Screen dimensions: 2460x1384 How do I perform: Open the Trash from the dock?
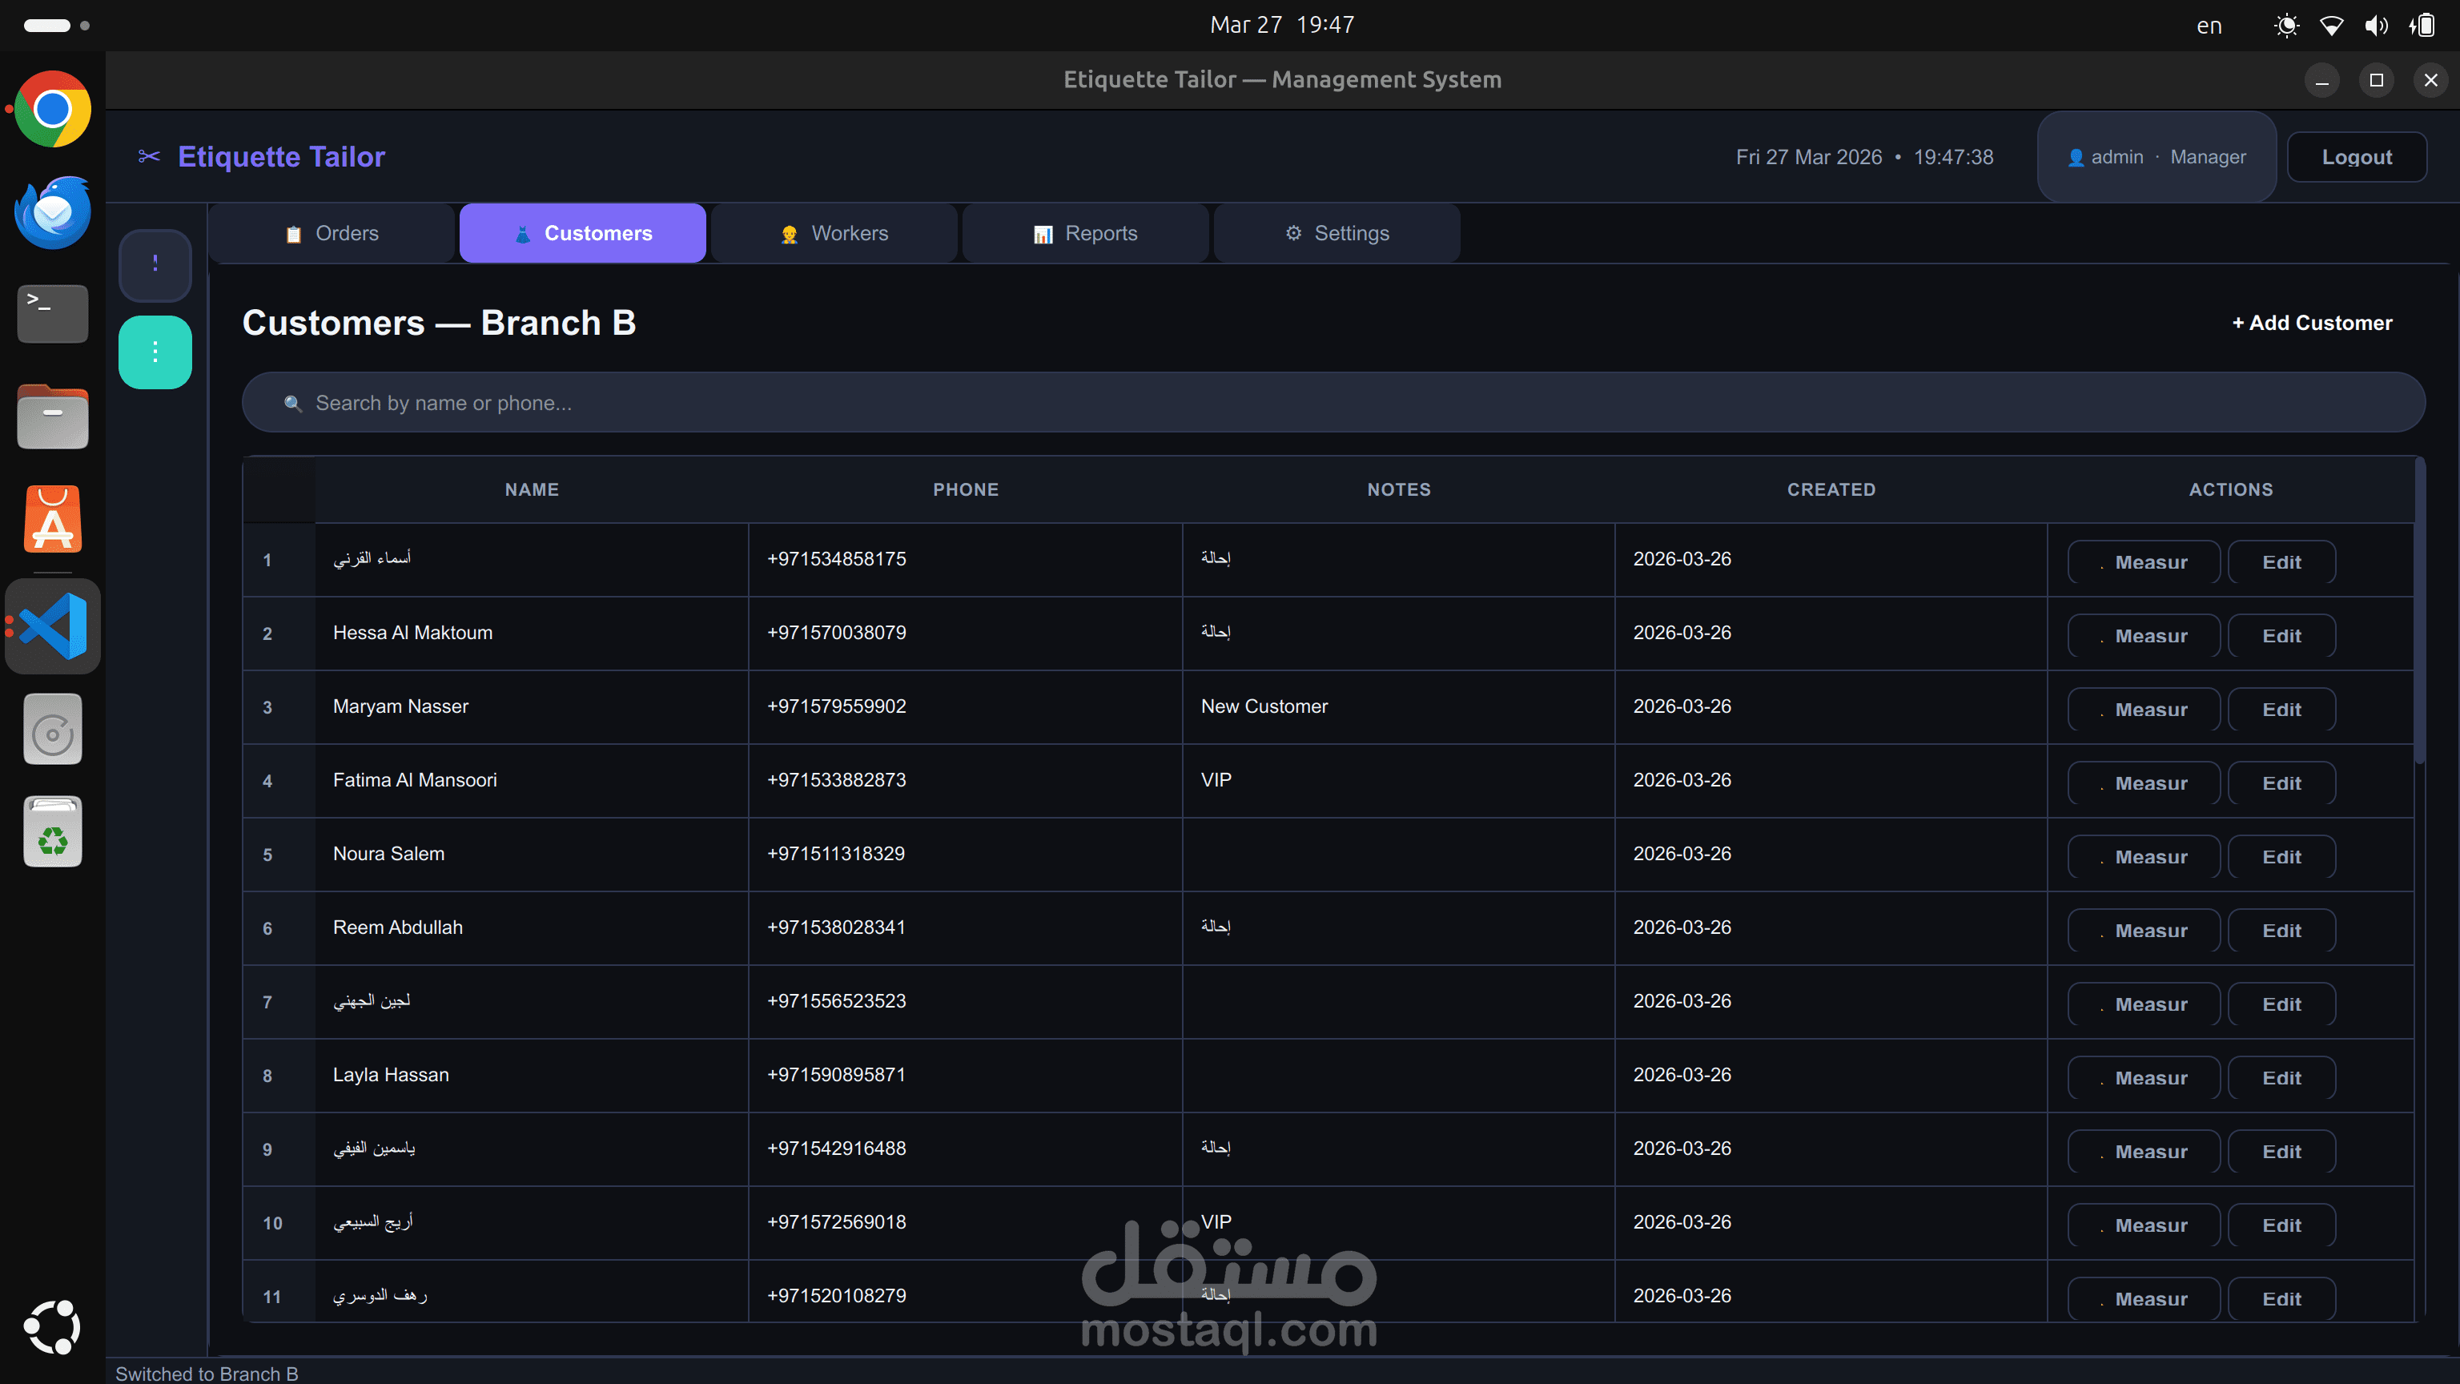(53, 832)
